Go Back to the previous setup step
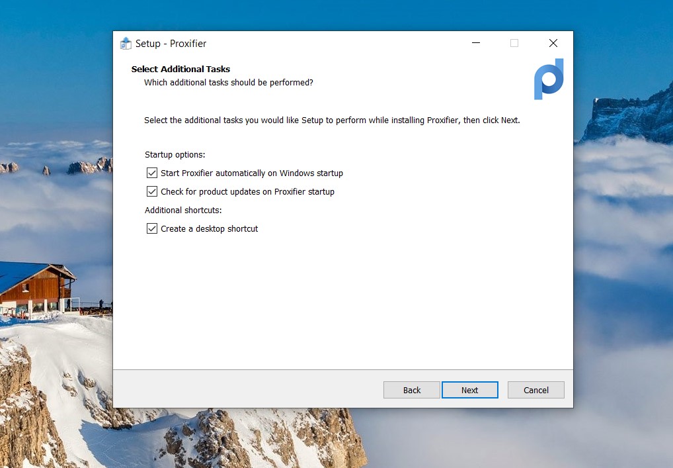 coord(411,390)
